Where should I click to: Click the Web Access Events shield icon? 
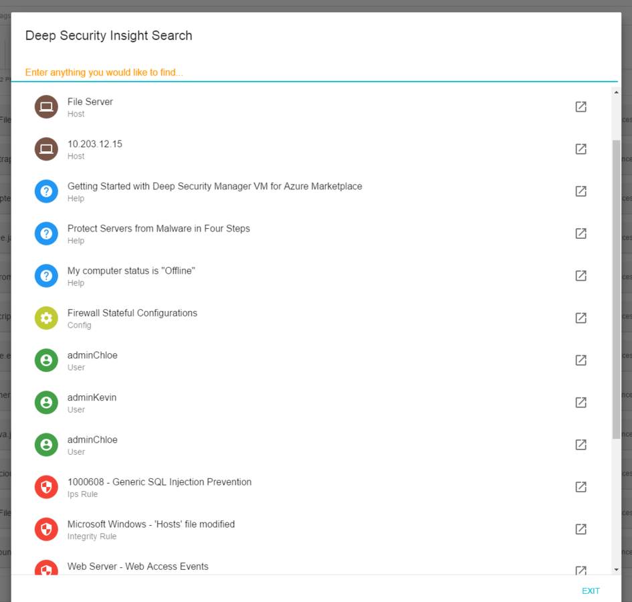click(46, 567)
